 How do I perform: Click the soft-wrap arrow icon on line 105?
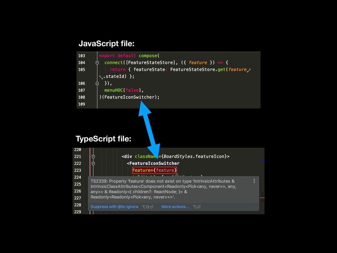click(249, 70)
